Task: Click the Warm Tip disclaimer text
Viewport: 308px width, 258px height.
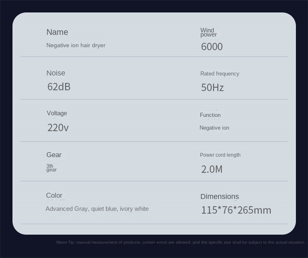Action: 180,242
